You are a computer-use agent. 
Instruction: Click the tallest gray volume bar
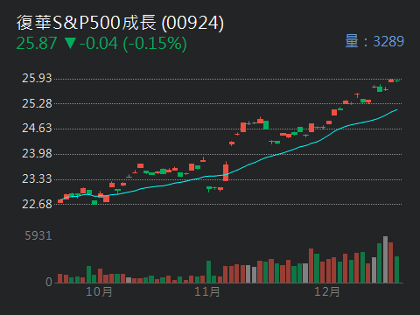pos(385,259)
